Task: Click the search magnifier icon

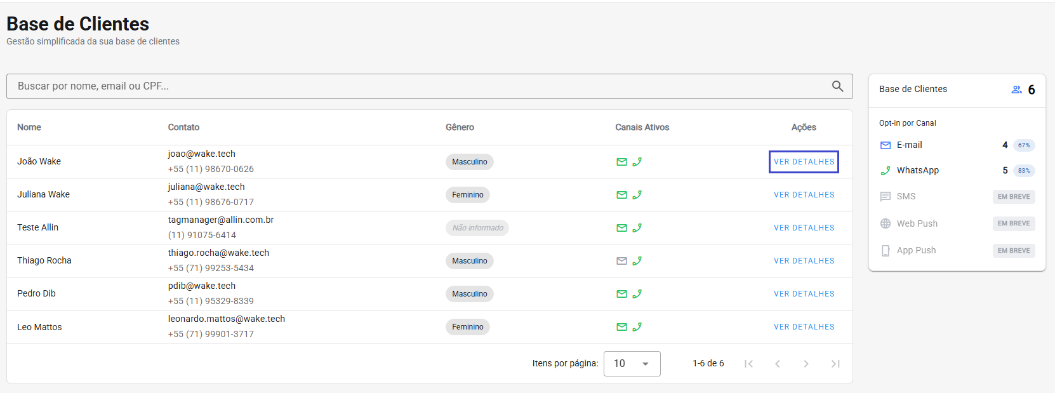Action: tap(837, 86)
